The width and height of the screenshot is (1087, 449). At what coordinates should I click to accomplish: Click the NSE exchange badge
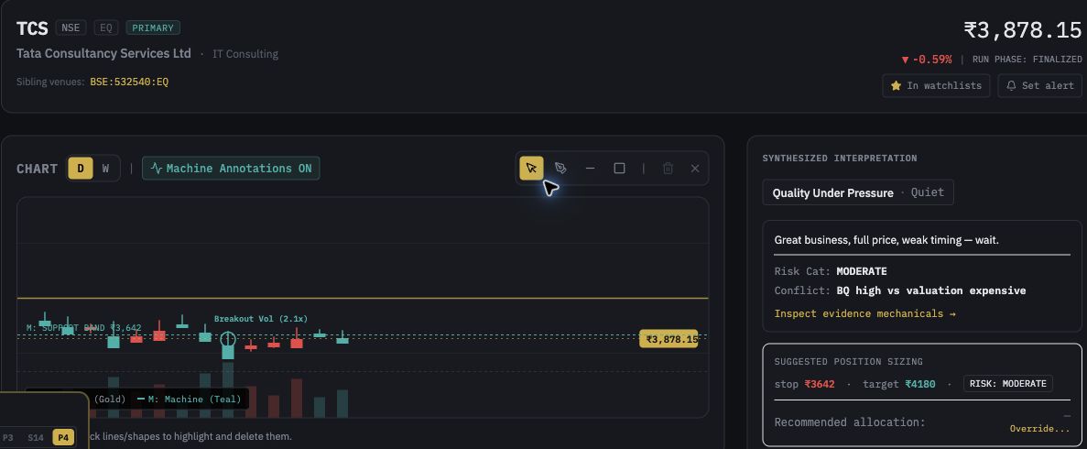click(71, 27)
